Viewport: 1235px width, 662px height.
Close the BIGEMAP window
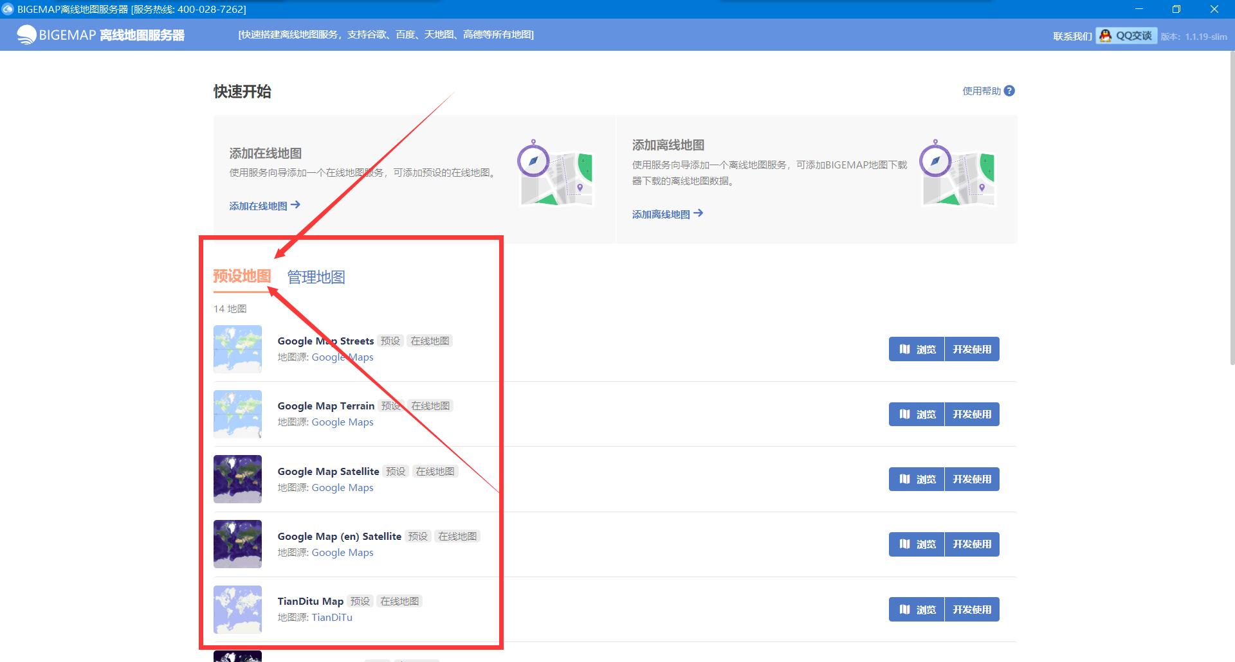pyautogui.click(x=1214, y=9)
